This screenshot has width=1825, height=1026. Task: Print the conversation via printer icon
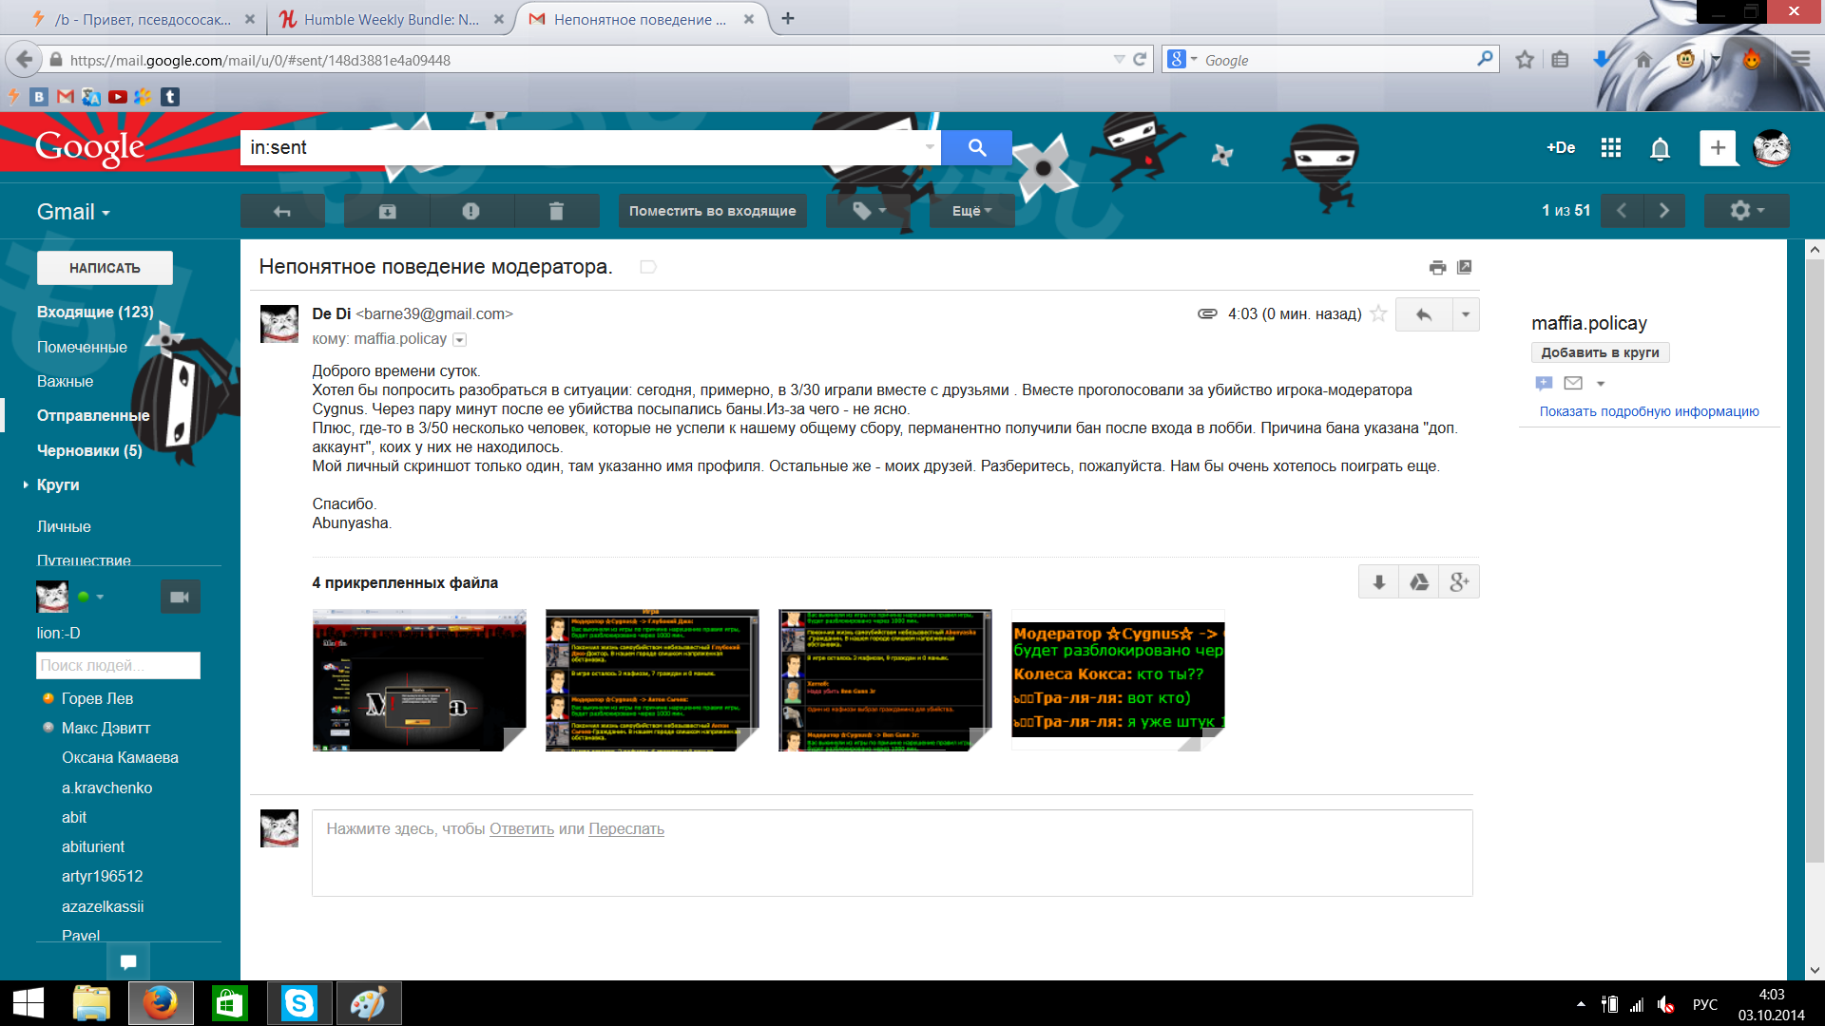pyautogui.click(x=1437, y=268)
